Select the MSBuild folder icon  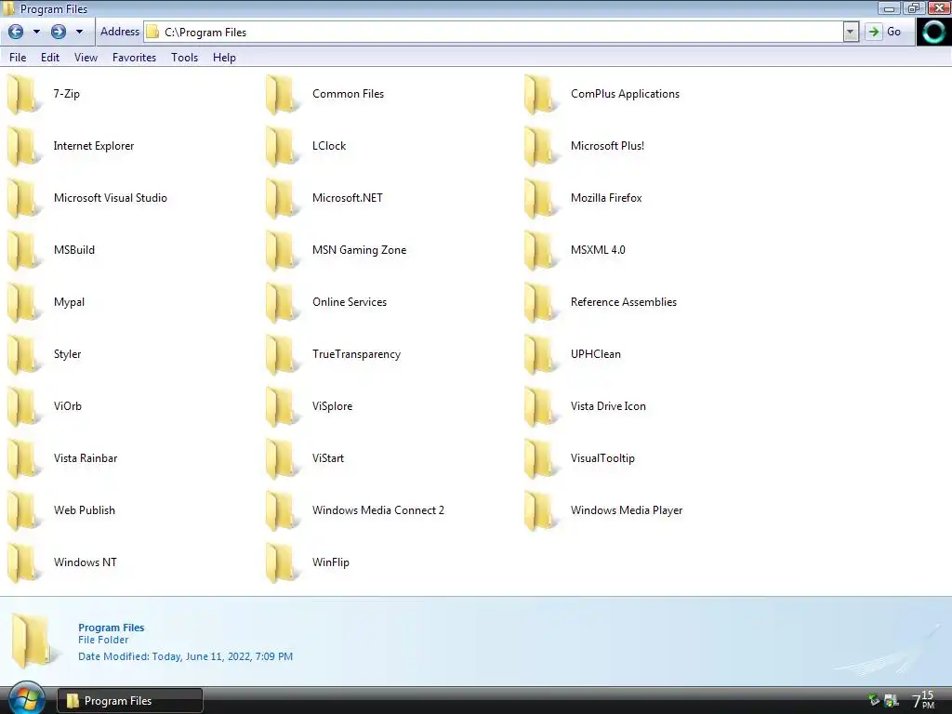[23, 251]
